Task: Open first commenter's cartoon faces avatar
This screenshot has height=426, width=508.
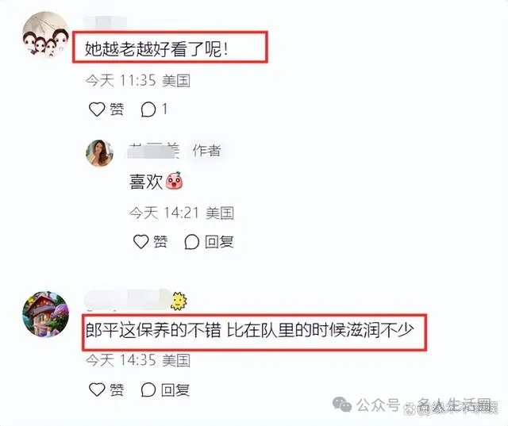Action: tap(46, 34)
